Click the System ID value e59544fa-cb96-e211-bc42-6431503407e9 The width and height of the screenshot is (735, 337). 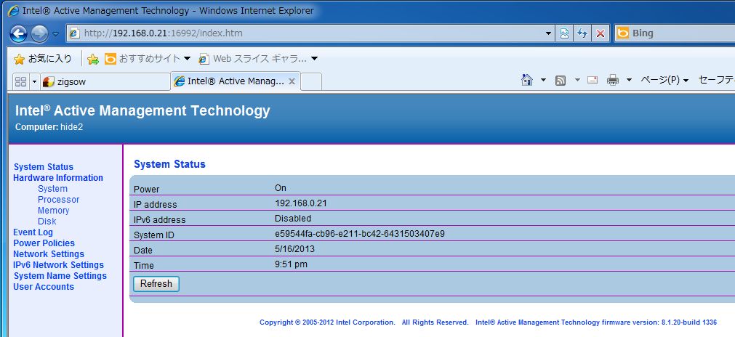point(360,234)
